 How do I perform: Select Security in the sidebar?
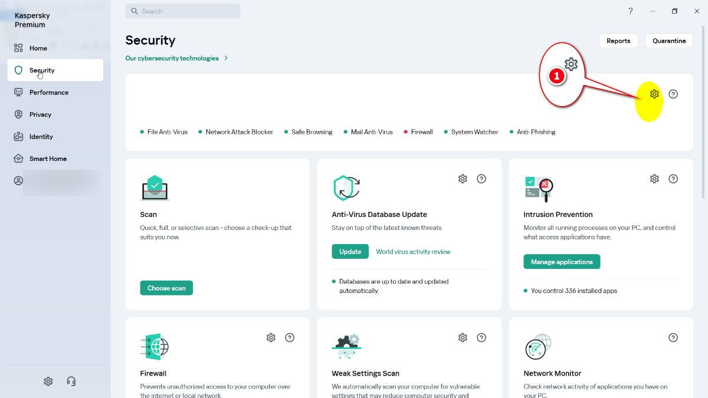tap(55, 70)
